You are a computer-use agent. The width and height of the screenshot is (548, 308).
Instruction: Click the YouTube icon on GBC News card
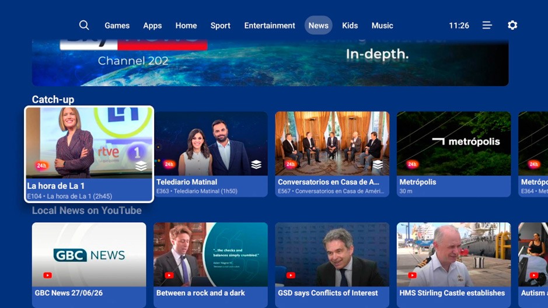(x=47, y=275)
